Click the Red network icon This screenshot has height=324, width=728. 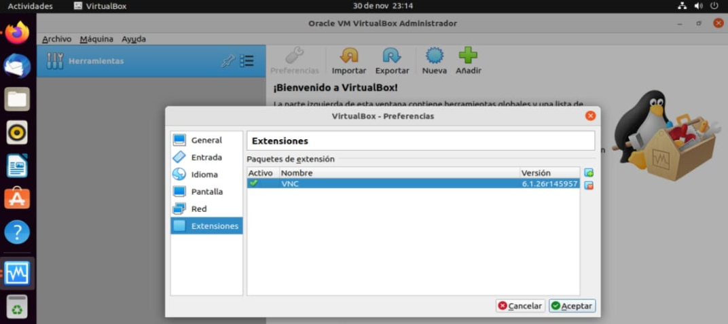tap(179, 209)
